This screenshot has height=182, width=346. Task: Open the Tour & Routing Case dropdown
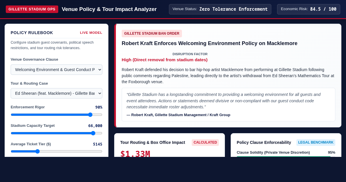(57, 93)
